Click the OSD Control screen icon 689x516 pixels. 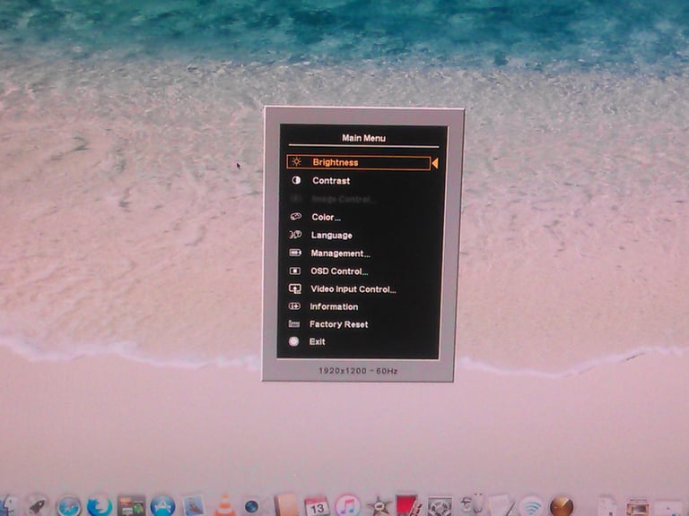[x=295, y=271]
